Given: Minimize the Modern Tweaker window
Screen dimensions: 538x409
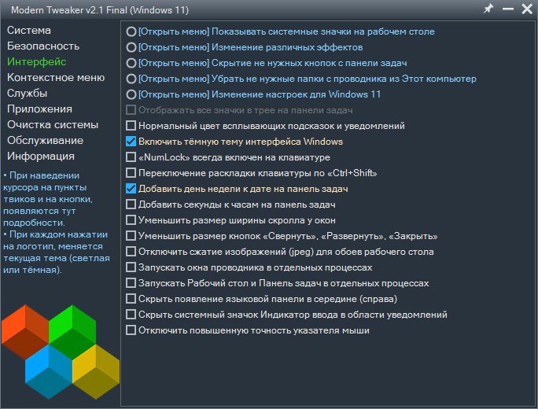Looking at the screenshot, I should click(508, 9).
